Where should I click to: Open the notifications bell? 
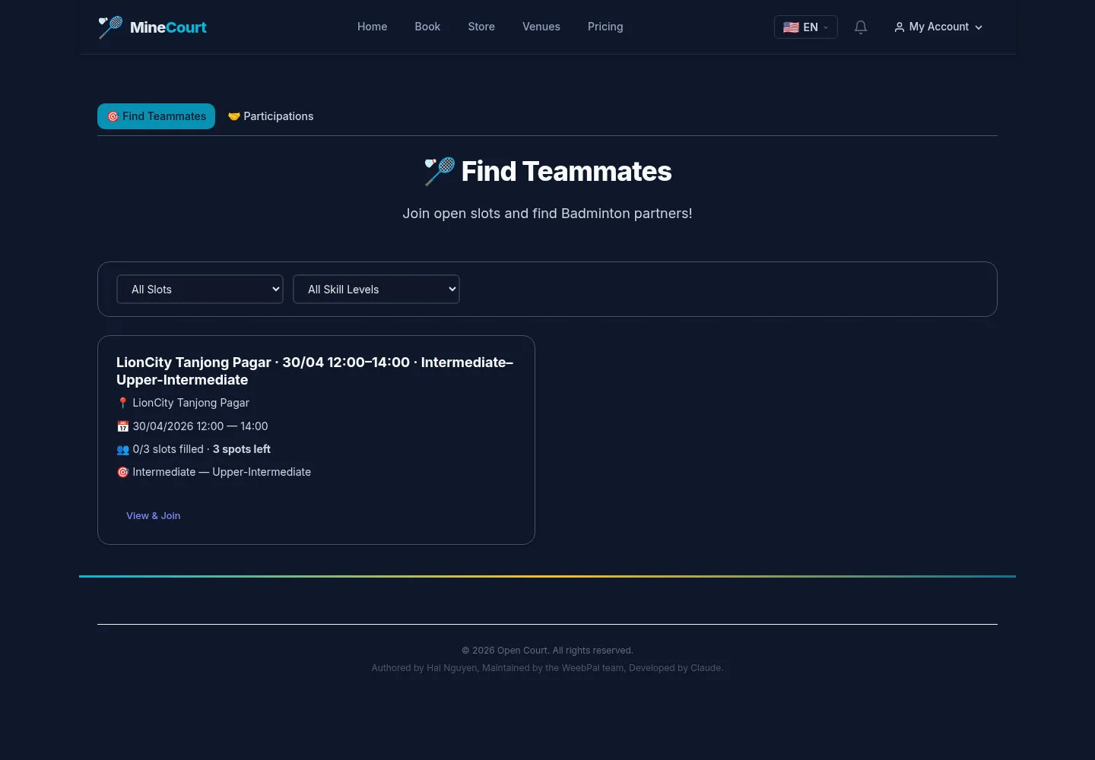861,27
